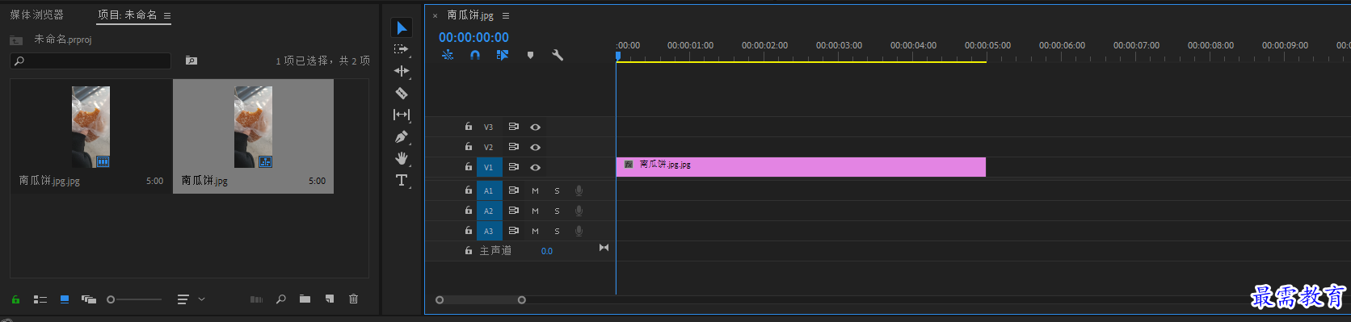This screenshot has height=322, width=1351.
Task: Select the pink 南瓜饼.jpg.jpg clip on V1
Action: point(801,167)
